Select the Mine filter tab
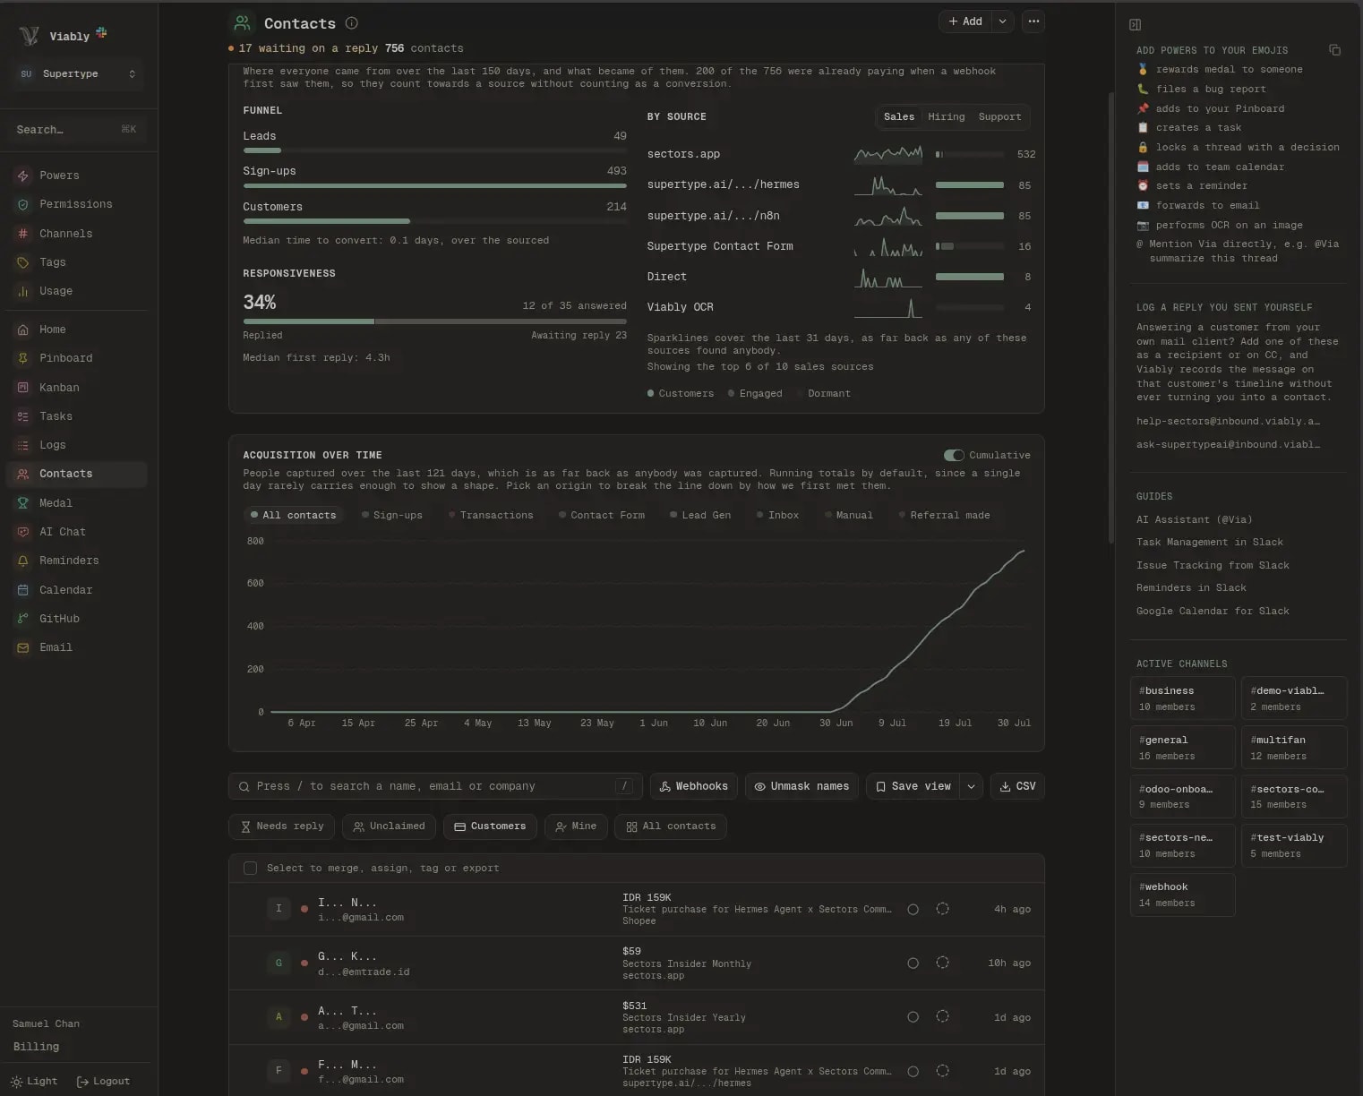This screenshot has width=1363, height=1096. coord(576,826)
